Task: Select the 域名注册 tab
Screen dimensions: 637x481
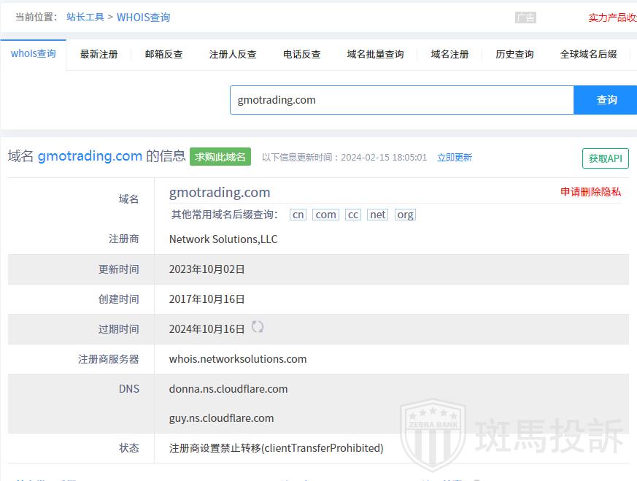Action: (449, 54)
